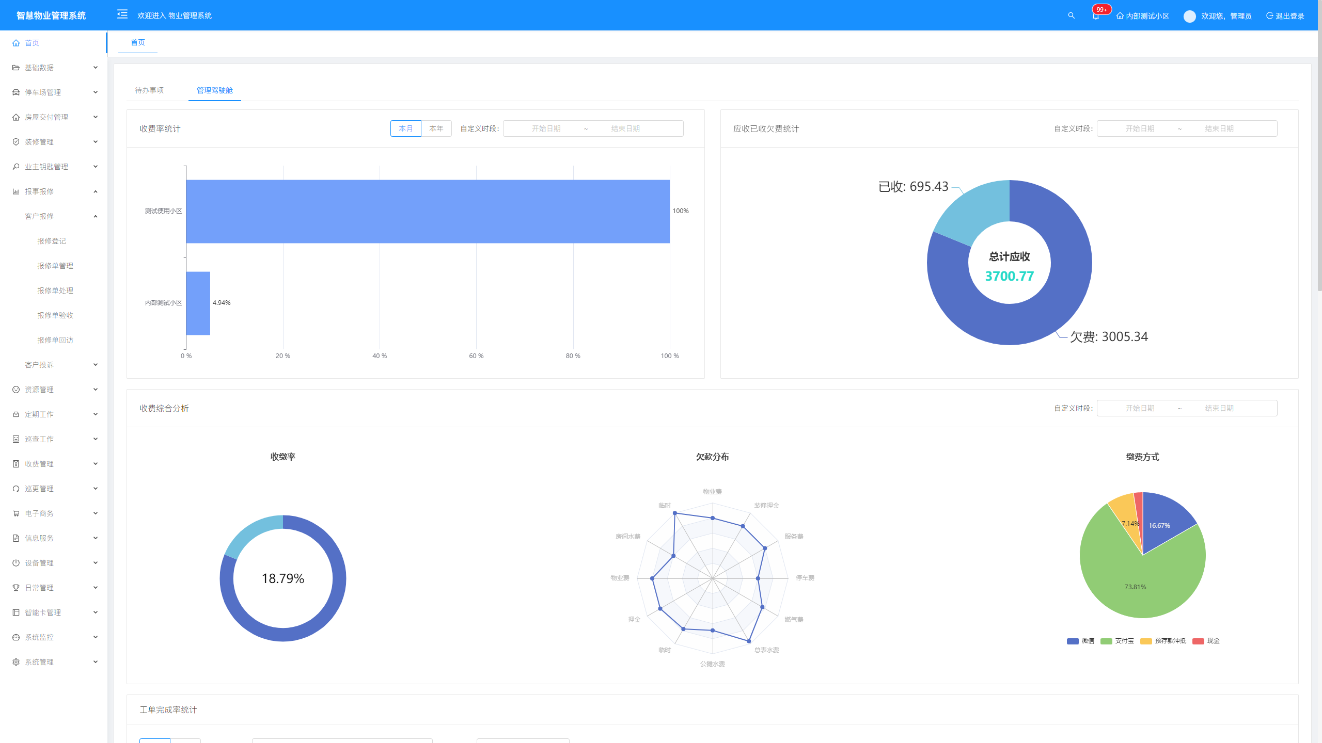Click 开始日期 field in 收费率统计 panel

pyautogui.click(x=546, y=128)
